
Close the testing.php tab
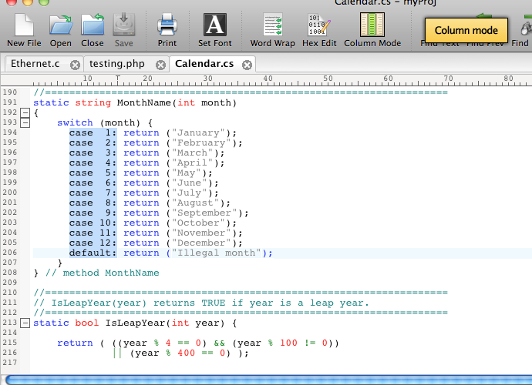click(x=160, y=65)
